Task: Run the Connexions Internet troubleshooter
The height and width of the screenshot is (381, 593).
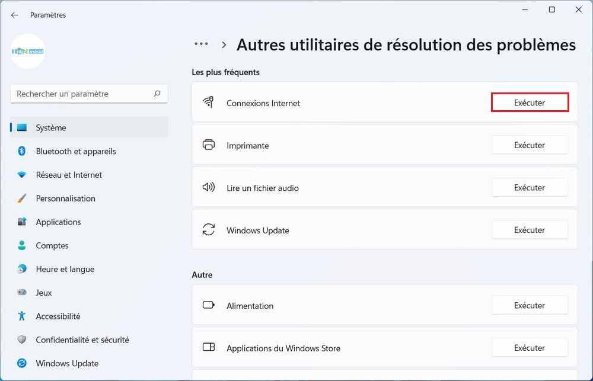Action: pyautogui.click(x=530, y=103)
